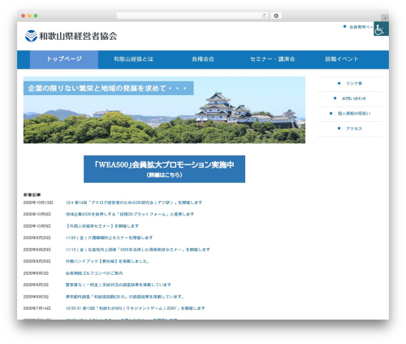Screen dimensions: 406x344
Task: Close the browser window with red button
Action: click(x=24, y=16)
